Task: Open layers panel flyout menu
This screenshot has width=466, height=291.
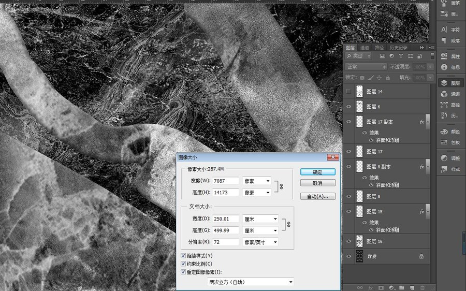Action: click(431, 48)
